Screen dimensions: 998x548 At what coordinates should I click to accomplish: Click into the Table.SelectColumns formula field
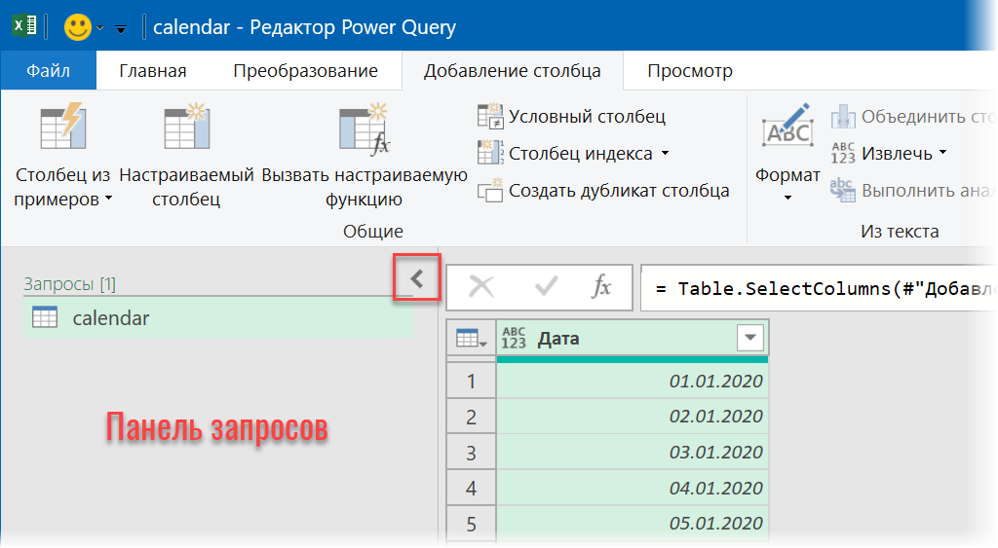(x=819, y=288)
